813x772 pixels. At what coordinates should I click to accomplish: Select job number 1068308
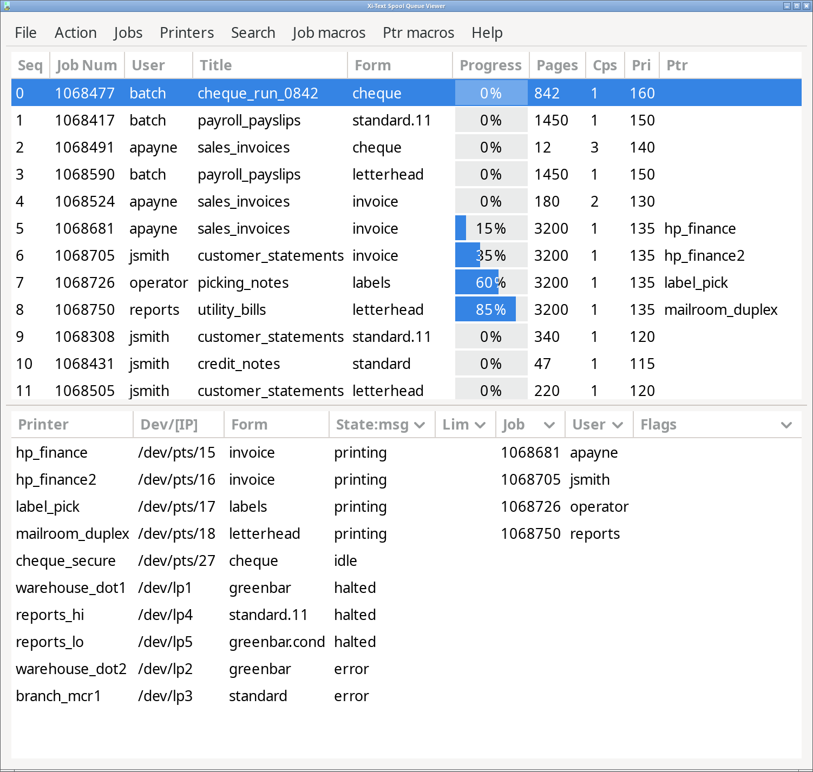click(85, 336)
